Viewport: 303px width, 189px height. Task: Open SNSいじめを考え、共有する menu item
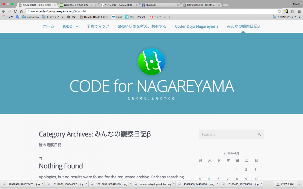[x=142, y=26]
